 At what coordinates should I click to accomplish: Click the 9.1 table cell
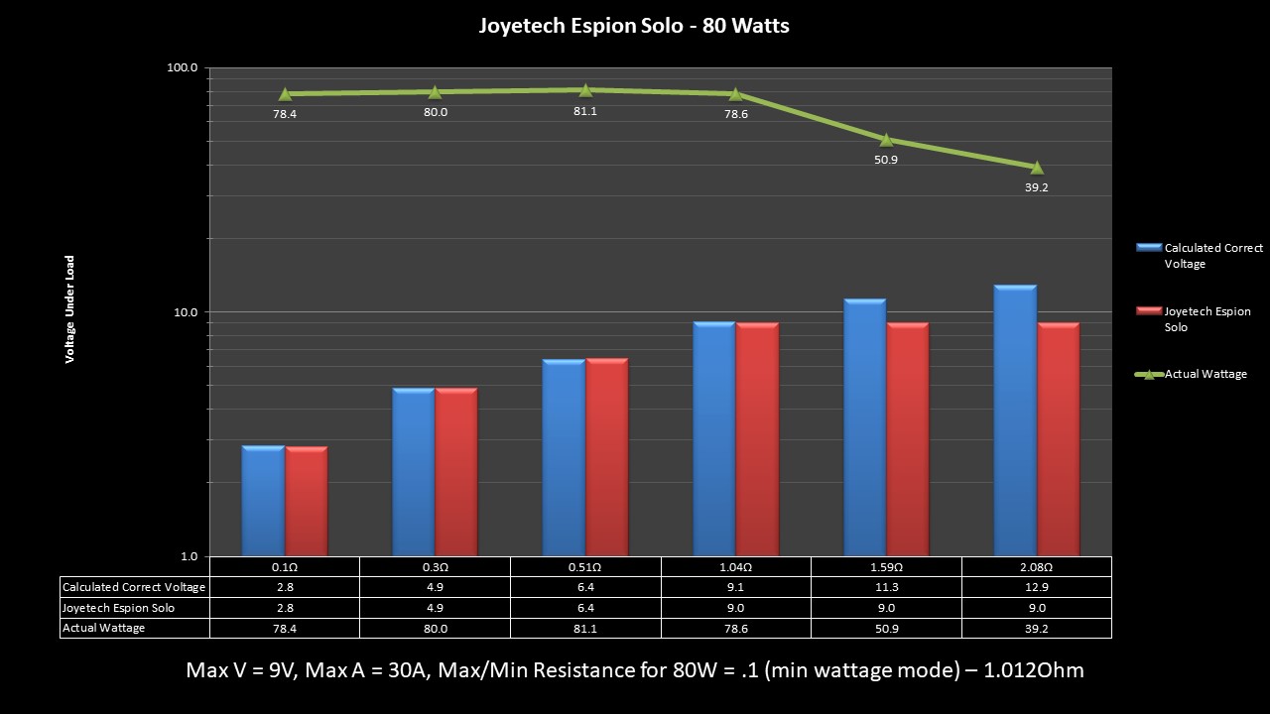[735, 587]
